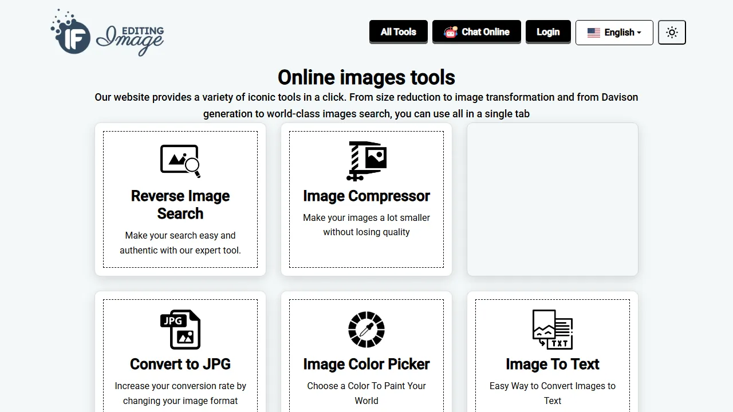Click the dropdown caret next to English
This screenshot has width=733, height=412.
[640, 33]
